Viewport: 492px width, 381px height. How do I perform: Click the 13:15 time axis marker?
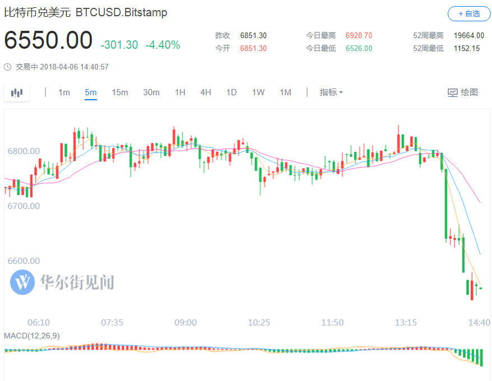406,323
